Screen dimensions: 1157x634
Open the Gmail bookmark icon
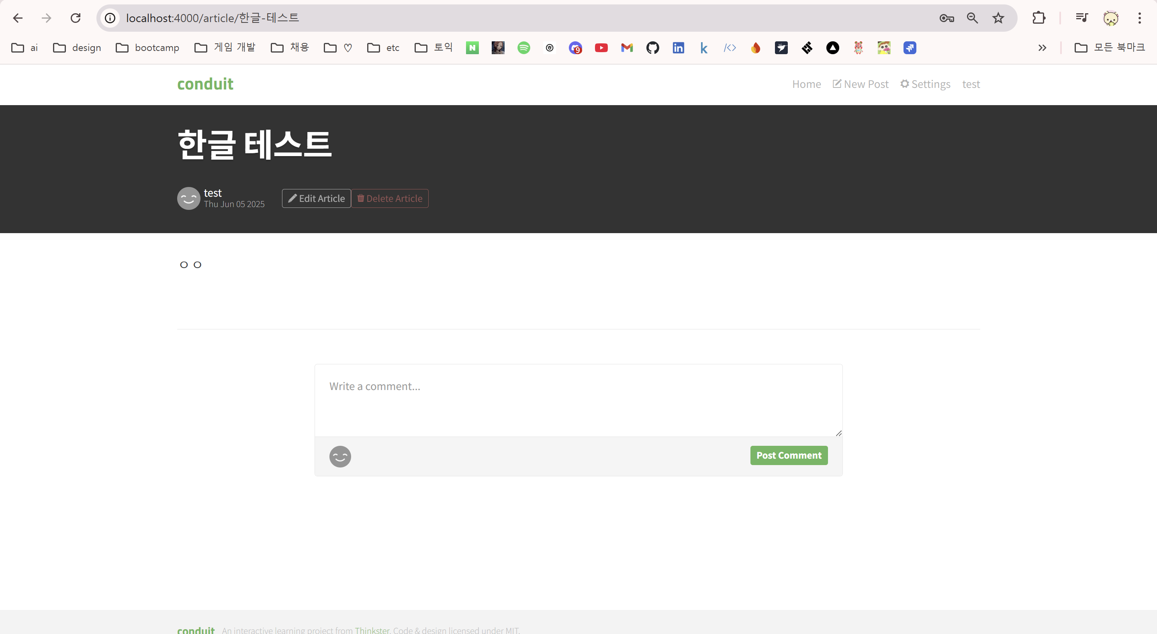coord(627,48)
